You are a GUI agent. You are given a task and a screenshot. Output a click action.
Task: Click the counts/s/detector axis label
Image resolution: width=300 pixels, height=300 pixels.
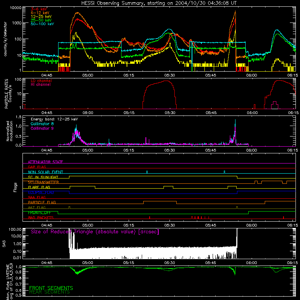click(x=5, y=39)
